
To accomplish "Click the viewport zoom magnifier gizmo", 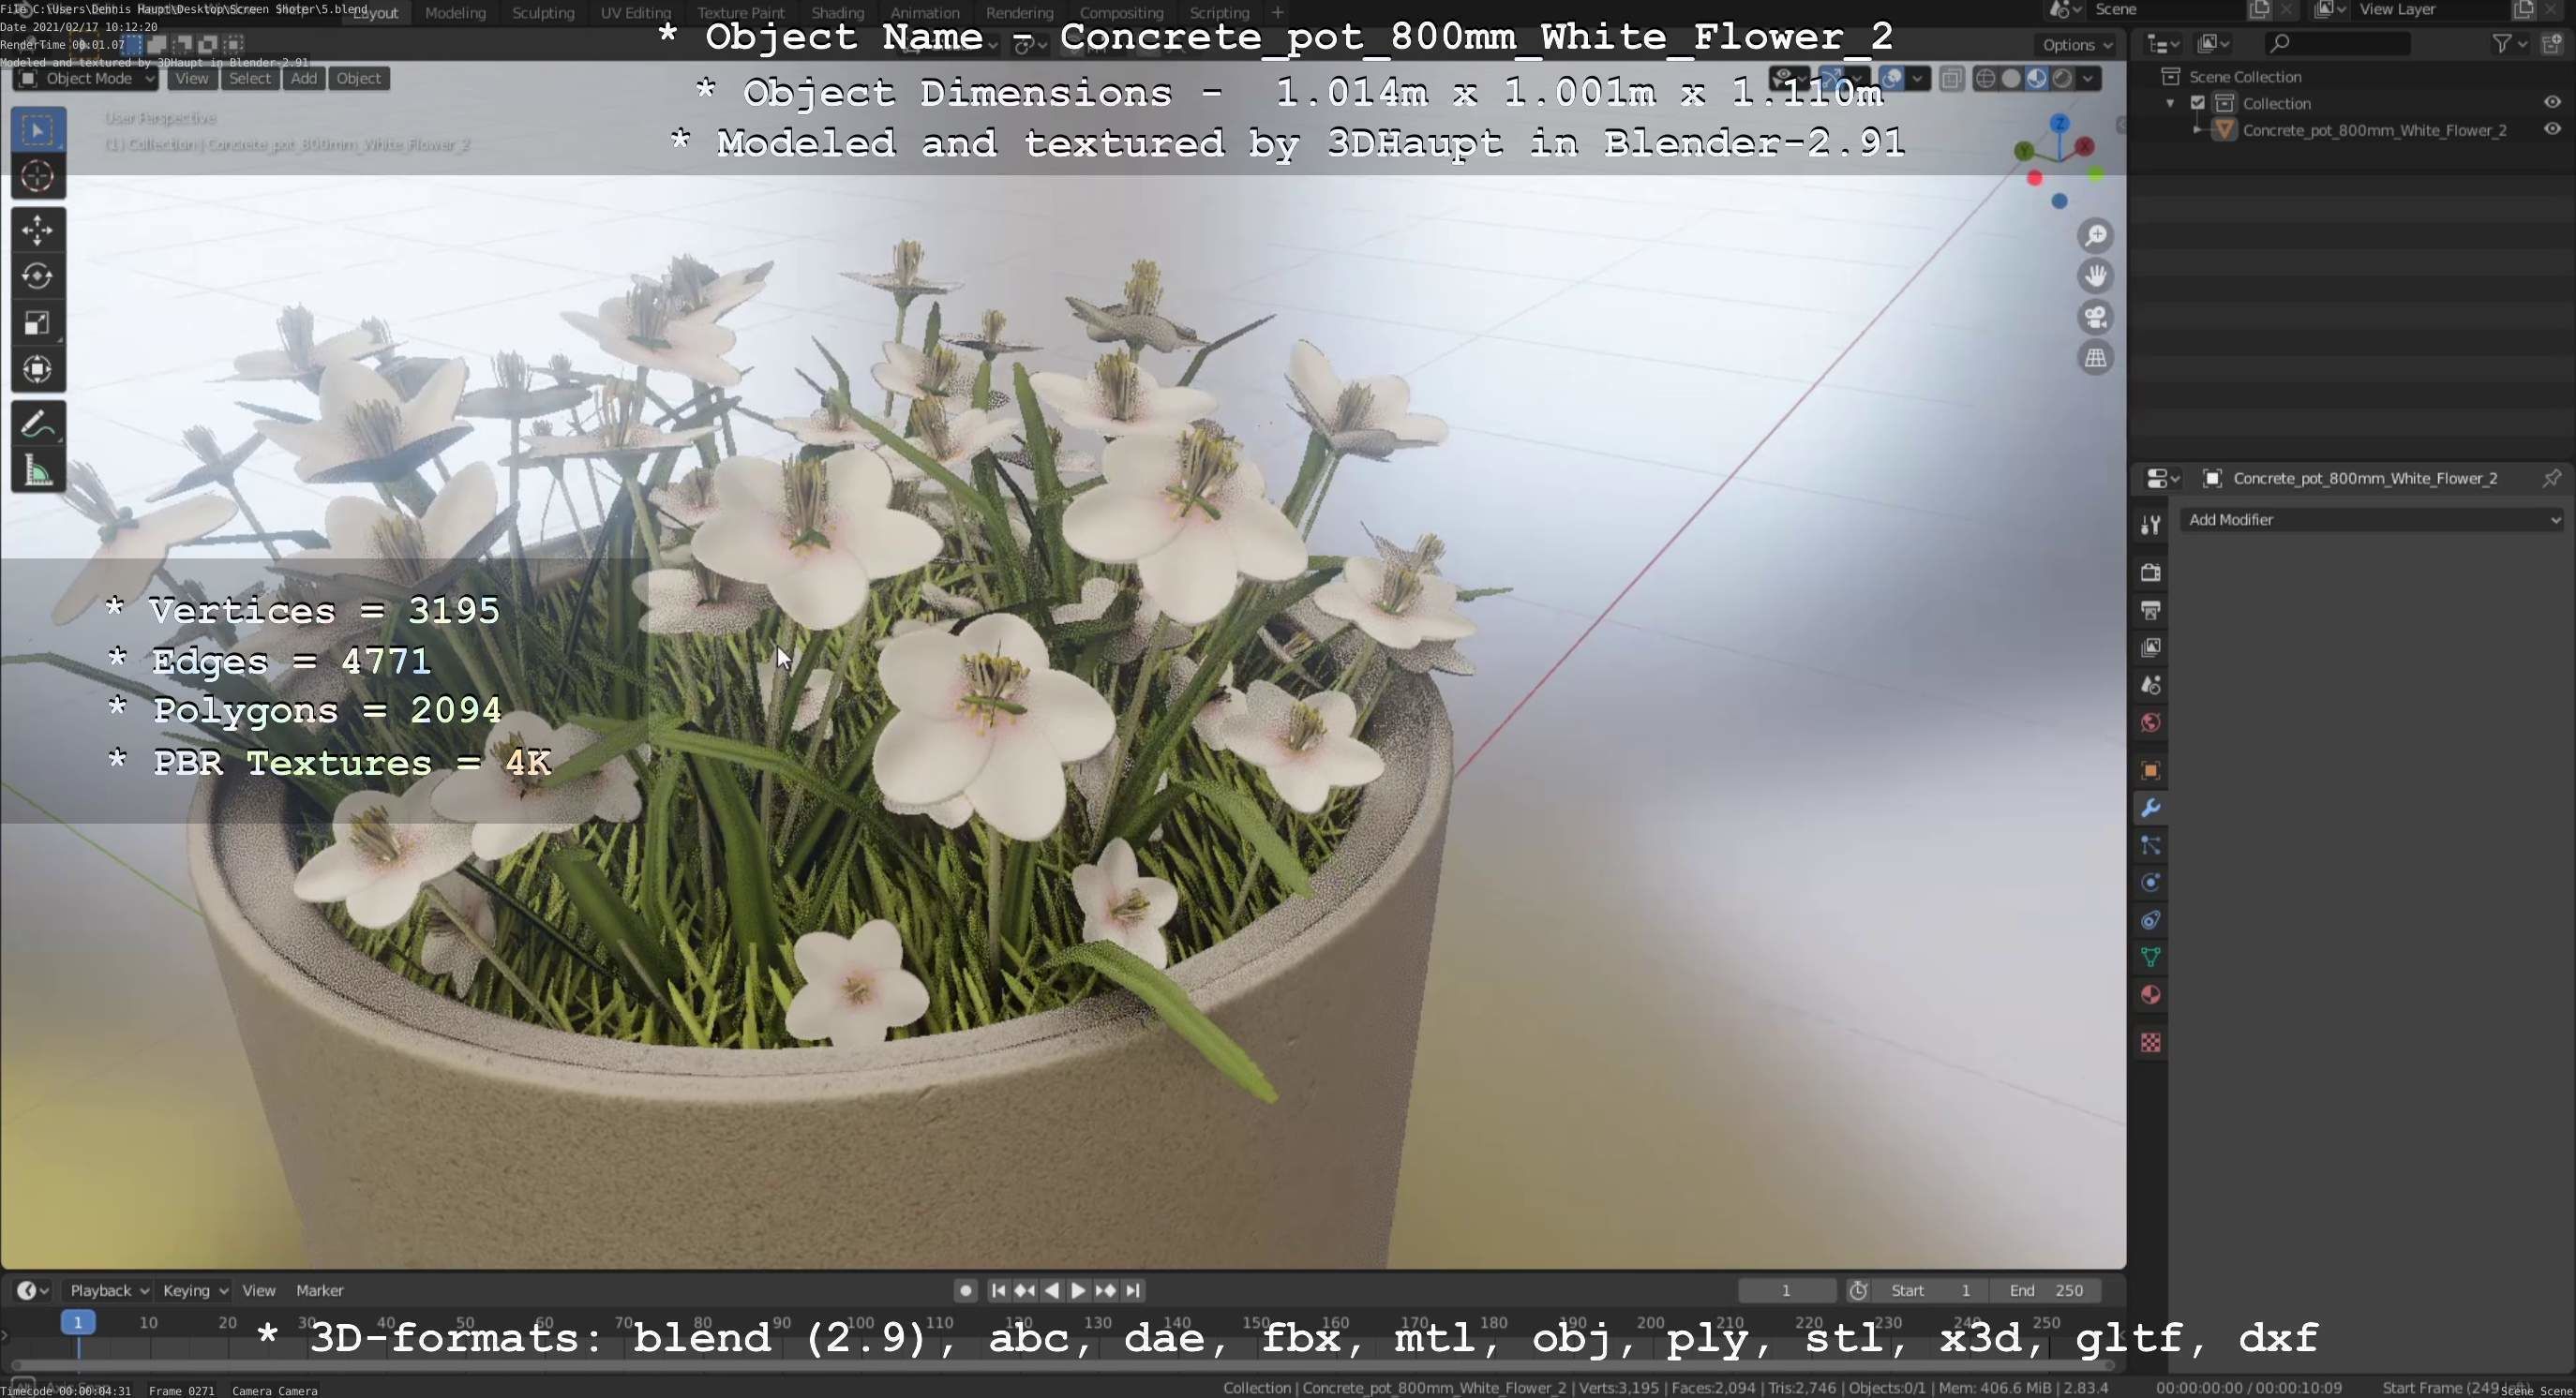I will point(2096,236).
